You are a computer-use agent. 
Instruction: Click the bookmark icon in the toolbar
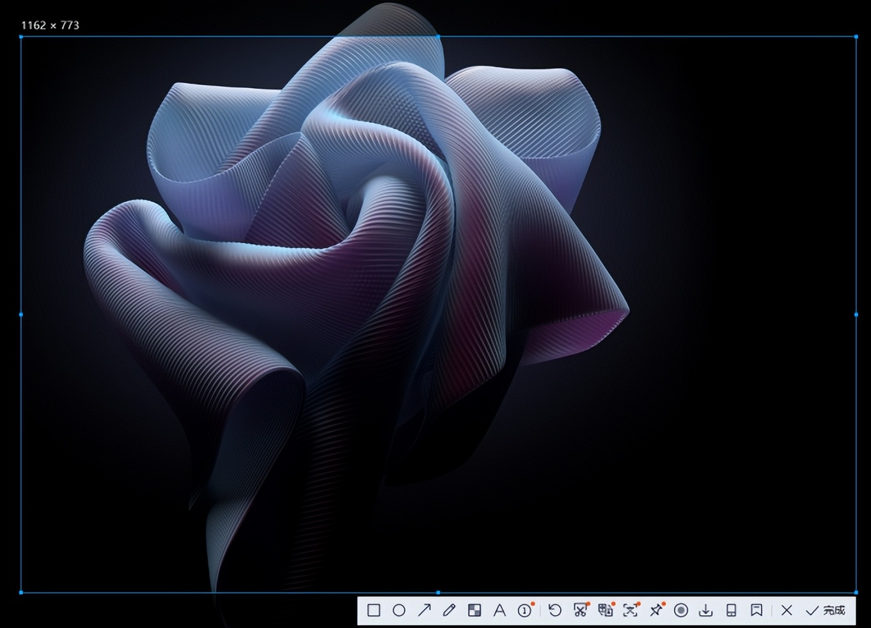(x=757, y=611)
